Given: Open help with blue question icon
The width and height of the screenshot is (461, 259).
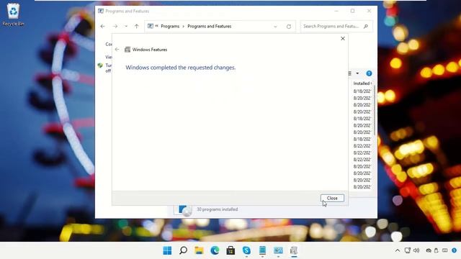Looking at the screenshot, I should [369, 73].
